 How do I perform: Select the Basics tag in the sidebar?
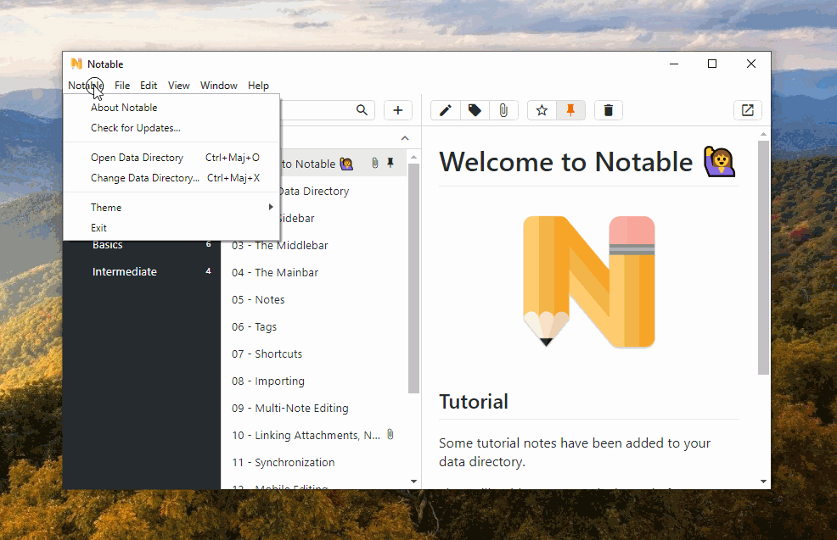(x=142, y=245)
